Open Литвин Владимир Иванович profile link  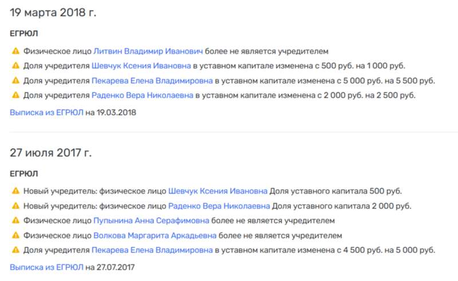point(148,50)
